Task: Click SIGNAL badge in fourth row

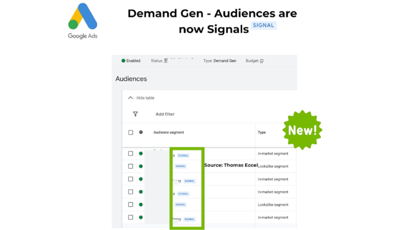Action: 183,194
